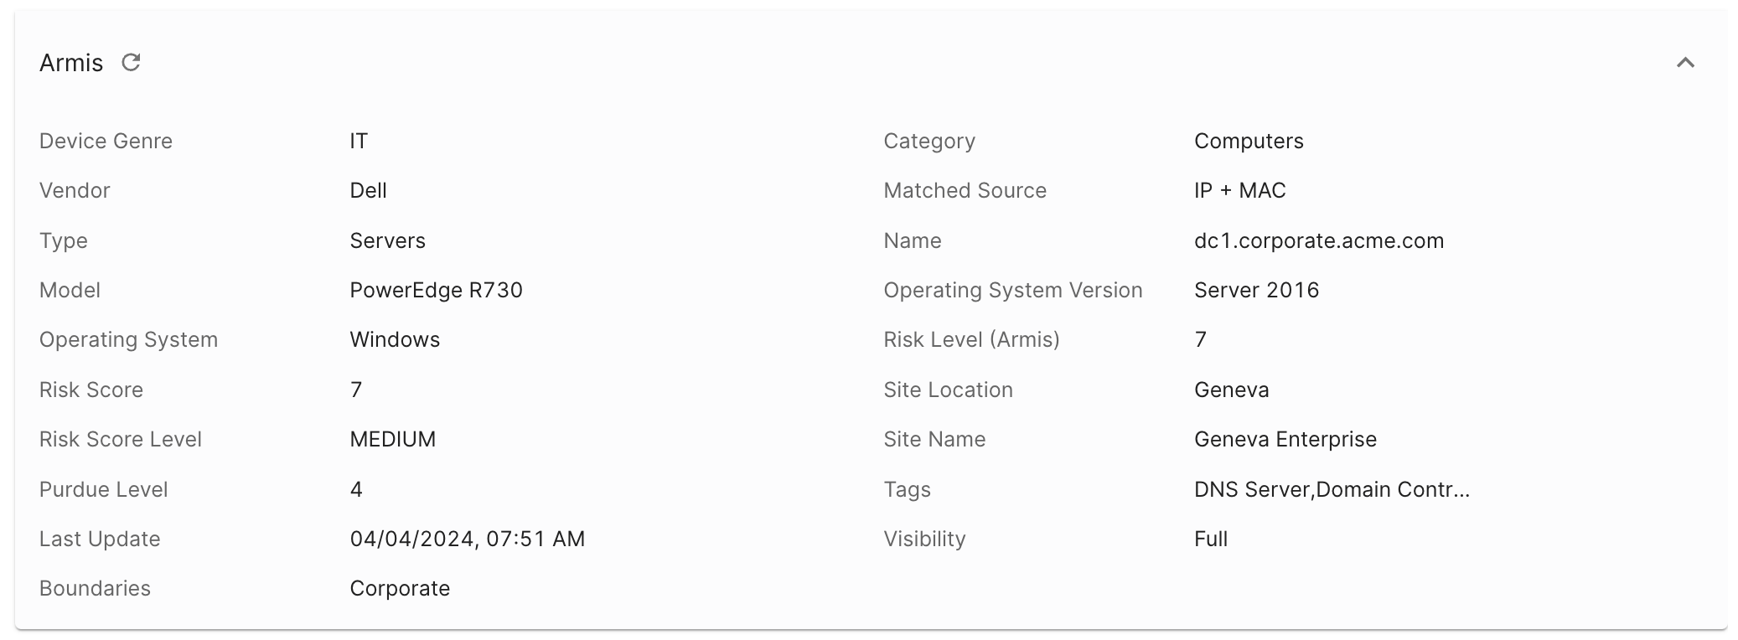Click the Servers type value
The image size is (1738, 640).
pyautogui.click(x=387, y=241)
